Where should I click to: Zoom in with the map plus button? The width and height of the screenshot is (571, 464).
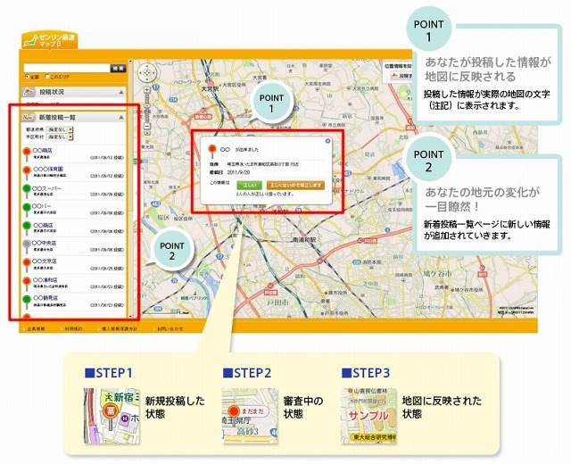click(x=146, y=89)
